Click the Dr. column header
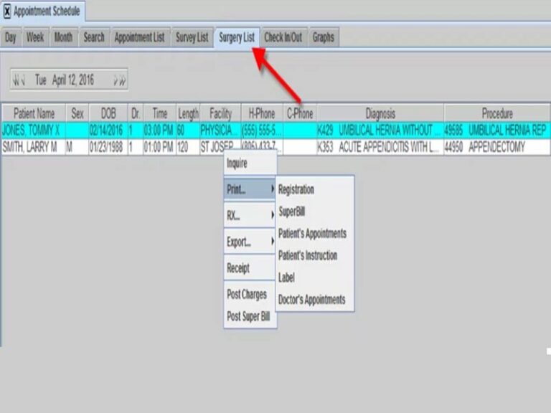 136,113
